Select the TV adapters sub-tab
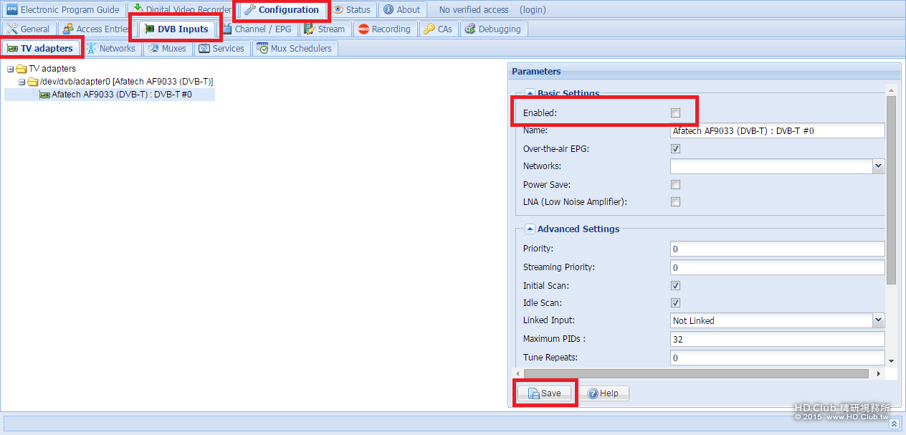906x435 pixels. tap(41, 49)
